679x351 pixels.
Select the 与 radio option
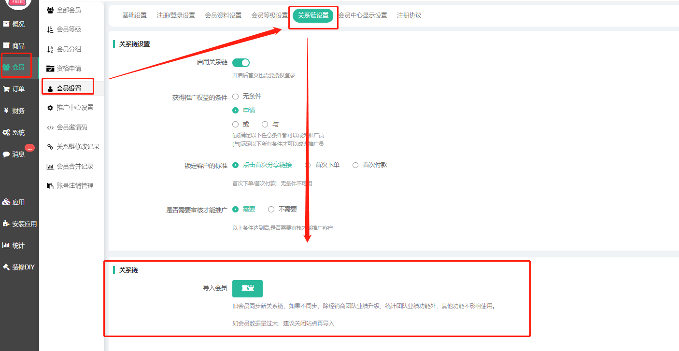tap(265, 124)
